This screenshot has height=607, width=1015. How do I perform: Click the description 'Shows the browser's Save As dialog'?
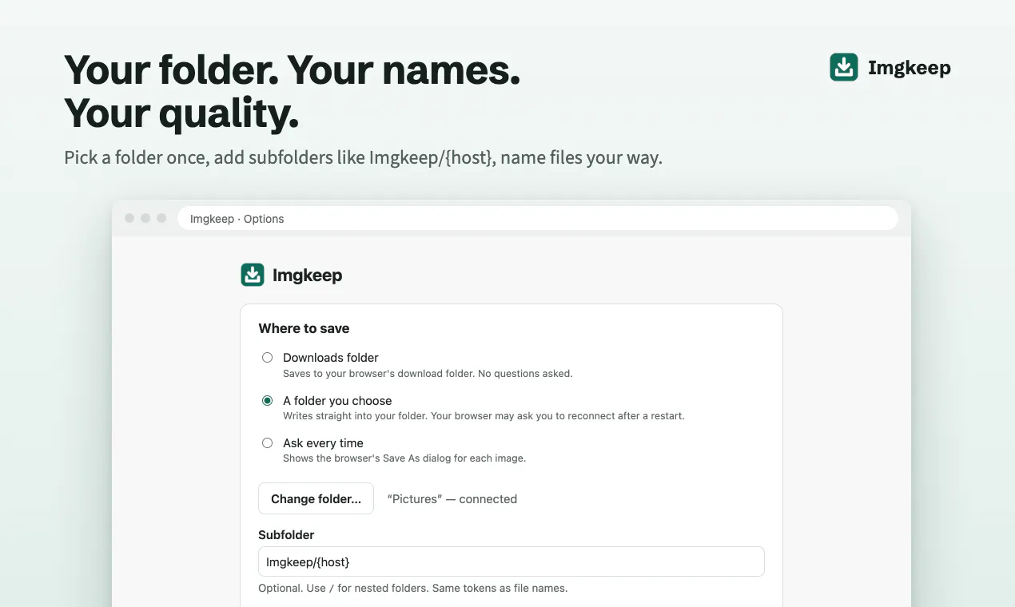pos(404,458)
